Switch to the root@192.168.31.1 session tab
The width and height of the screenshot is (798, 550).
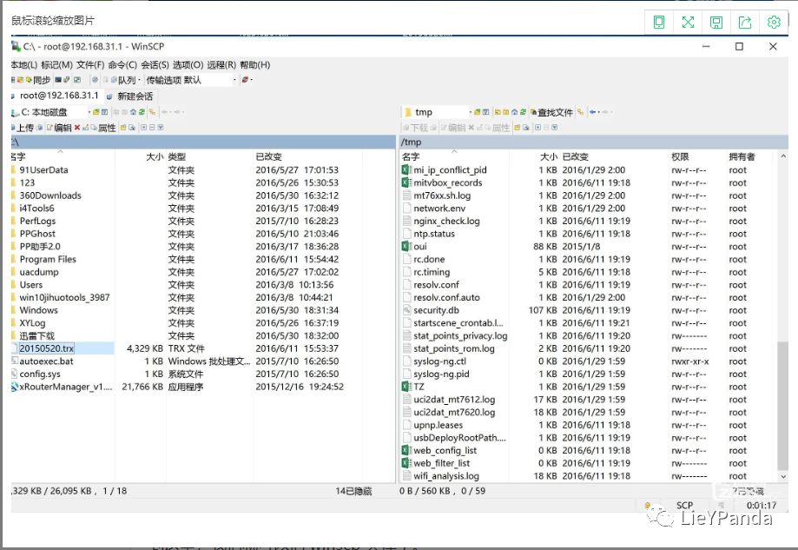[56, 96]
